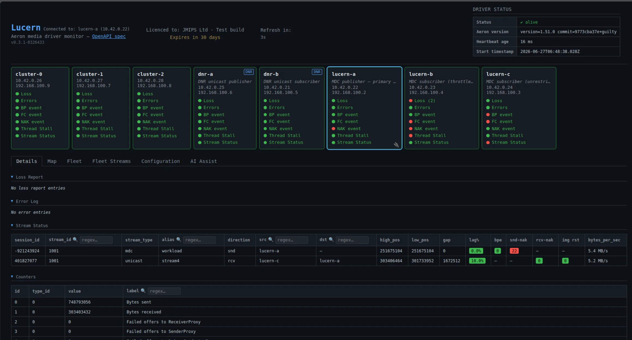Open the AI Assist tab
The height and width of the screenshot is (340, 632).
coord(203,161)
